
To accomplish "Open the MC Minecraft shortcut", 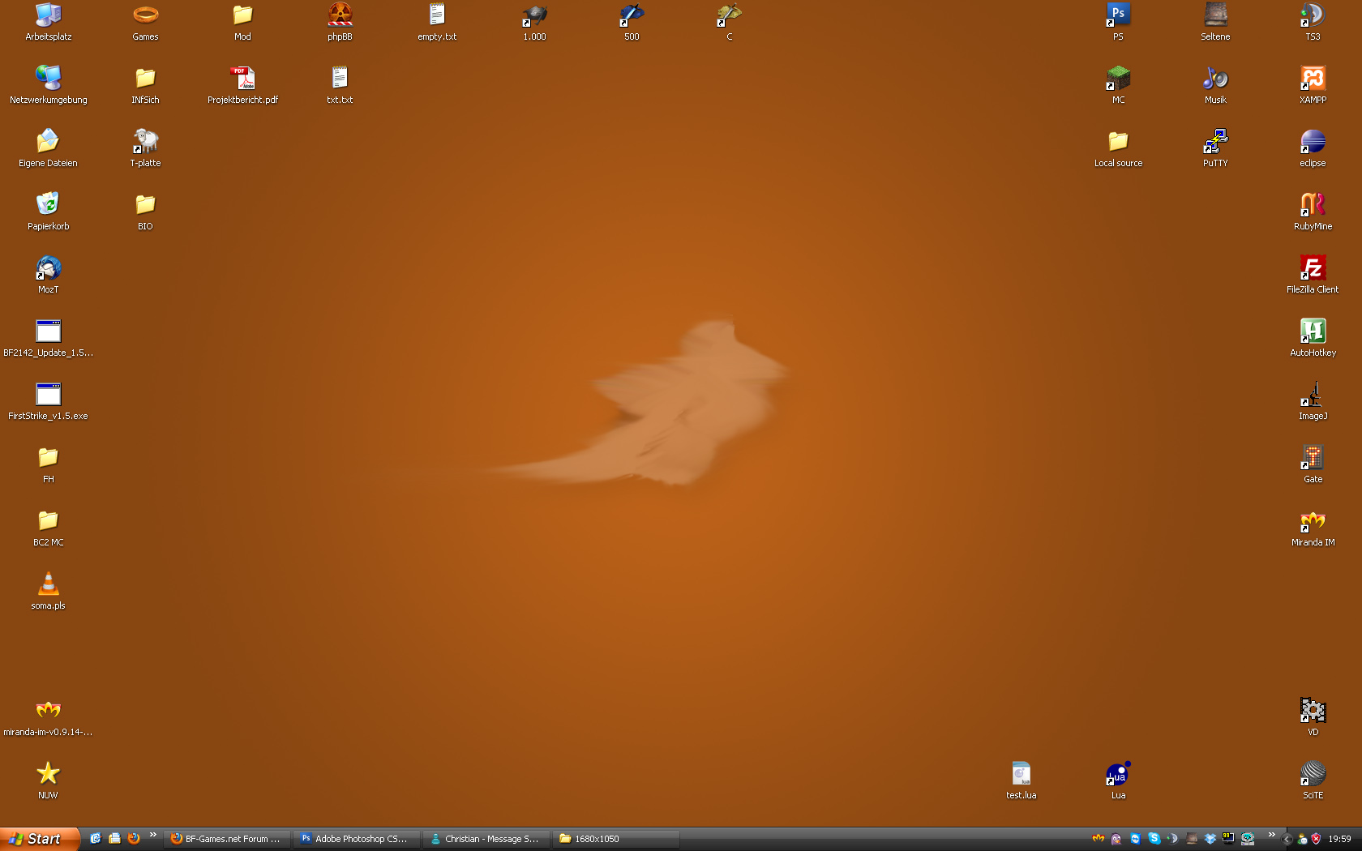I will point(1119,84).
